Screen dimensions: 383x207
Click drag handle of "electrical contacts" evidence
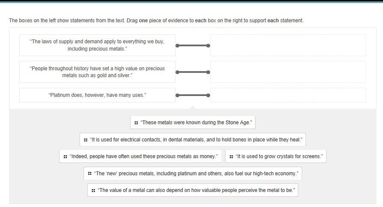point(86,140)
